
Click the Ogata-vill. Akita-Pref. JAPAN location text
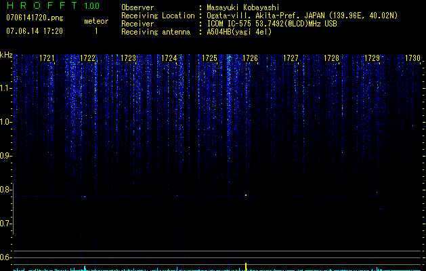point(302,16)
